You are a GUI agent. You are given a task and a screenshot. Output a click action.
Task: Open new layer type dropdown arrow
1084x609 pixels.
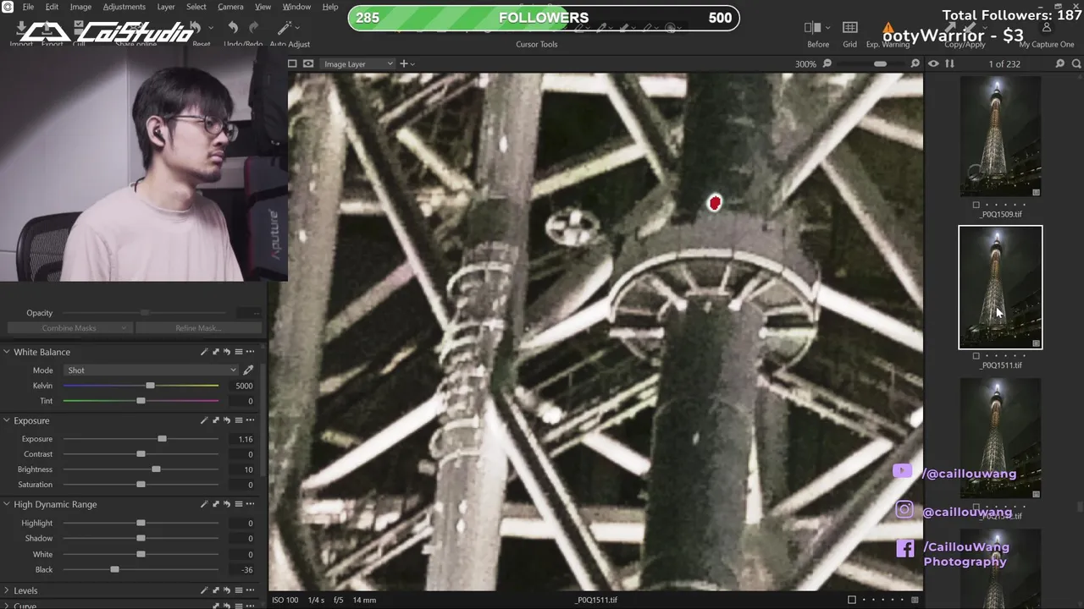tap(412, 63)
